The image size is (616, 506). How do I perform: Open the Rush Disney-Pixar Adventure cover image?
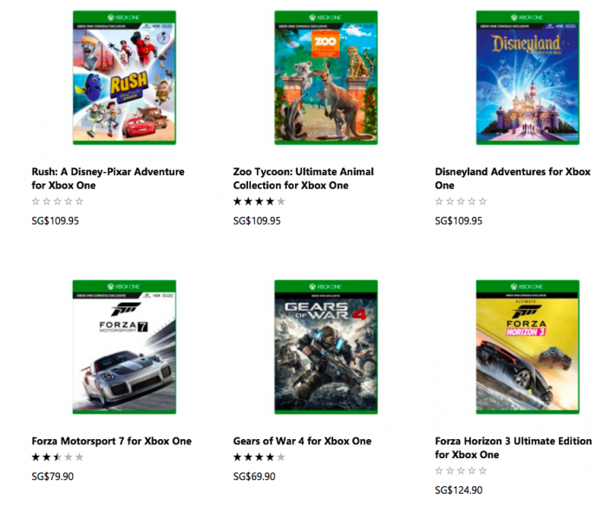click(x=124, y=77)
